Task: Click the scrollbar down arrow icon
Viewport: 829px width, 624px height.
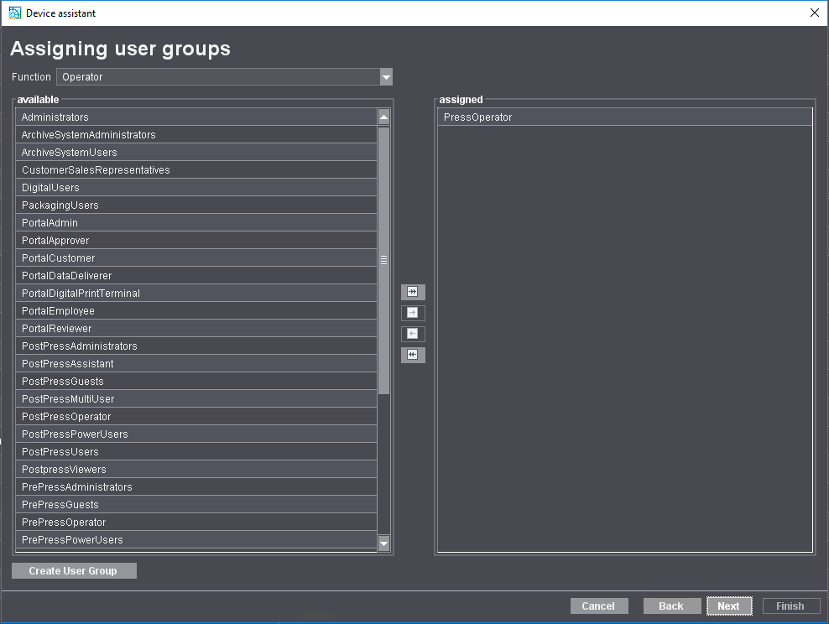Action: [x=383, y=543]
